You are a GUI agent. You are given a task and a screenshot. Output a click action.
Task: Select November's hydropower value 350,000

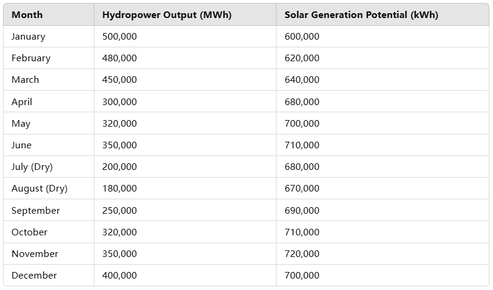pyautogui.click(x=120, y=253)
